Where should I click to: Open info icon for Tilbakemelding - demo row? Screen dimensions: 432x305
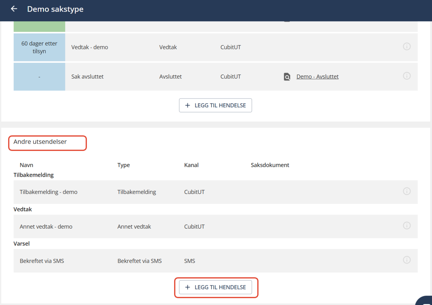(x=407, y=191)
